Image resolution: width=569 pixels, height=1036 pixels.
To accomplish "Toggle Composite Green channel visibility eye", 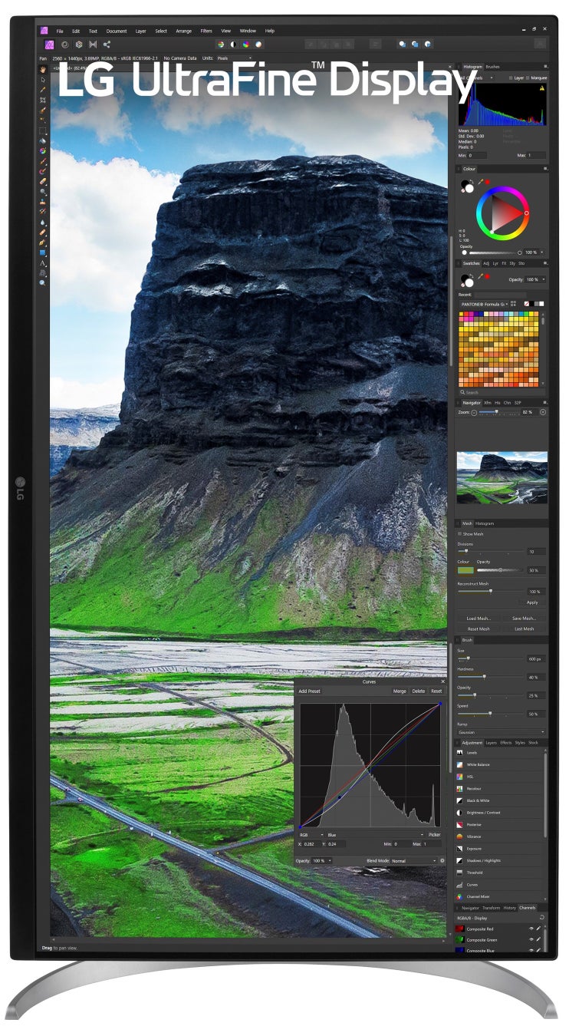I will coord(531,939).
